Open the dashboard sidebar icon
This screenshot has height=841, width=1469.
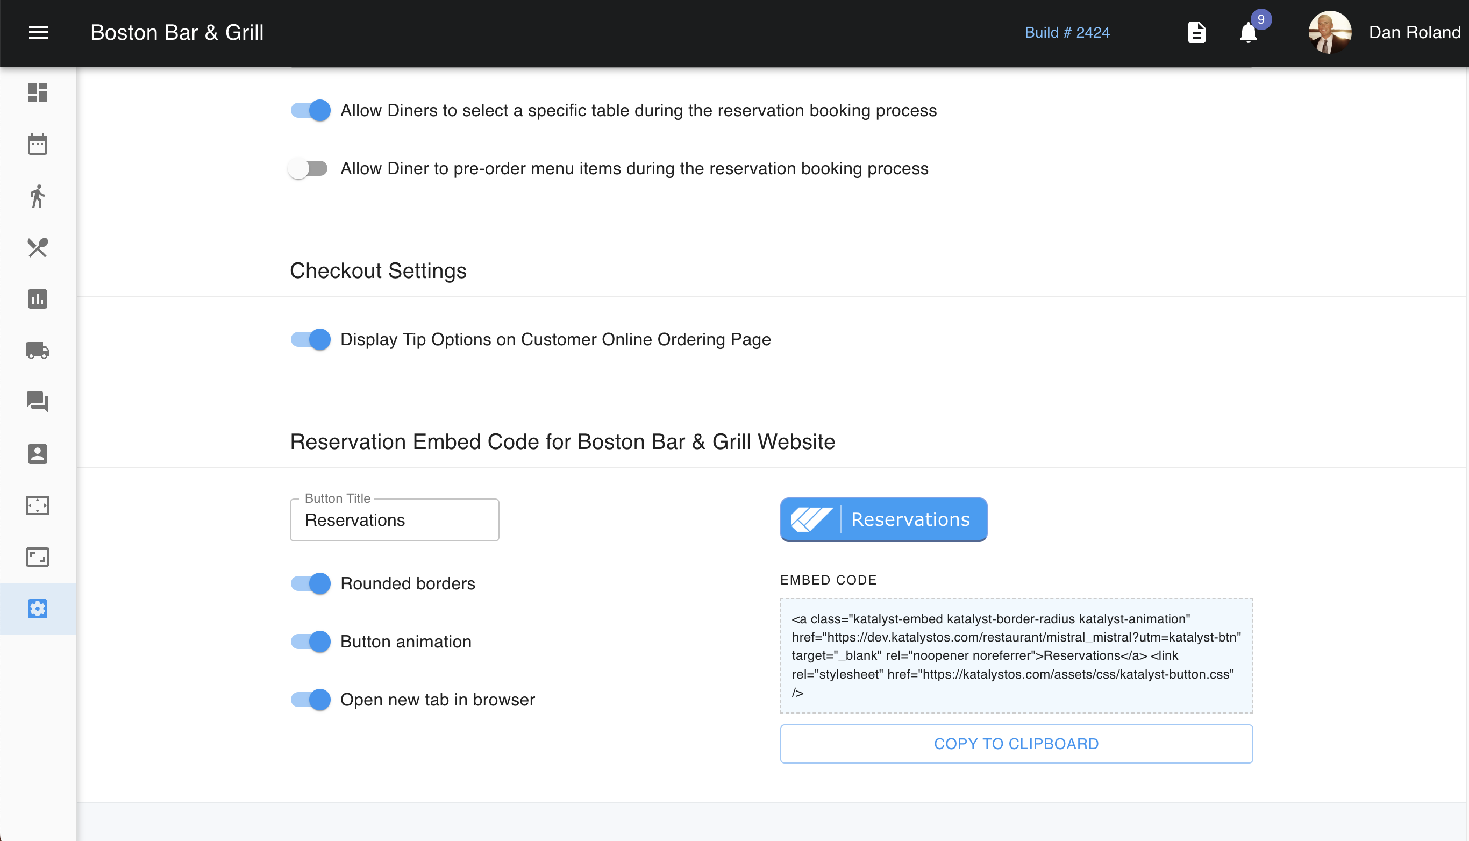click(38, 92)
